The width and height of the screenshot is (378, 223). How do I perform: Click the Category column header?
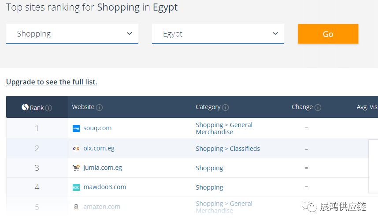click(208, 107)
